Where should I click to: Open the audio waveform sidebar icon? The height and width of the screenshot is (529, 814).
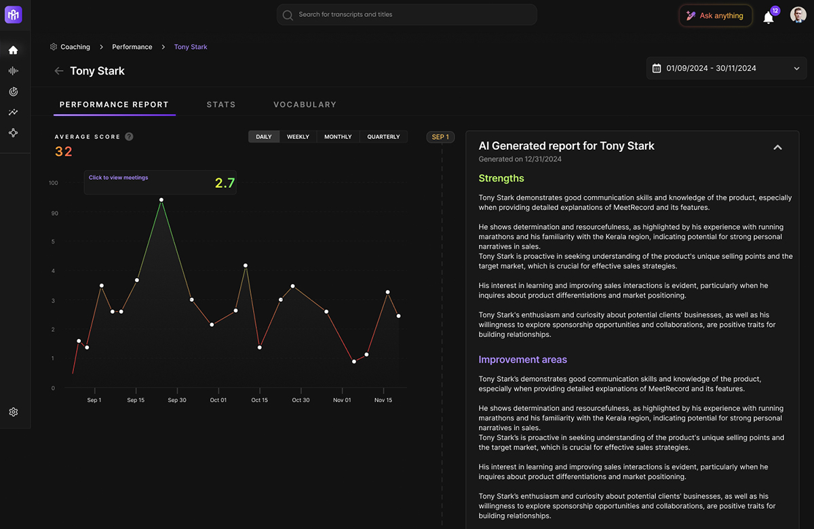13,71
